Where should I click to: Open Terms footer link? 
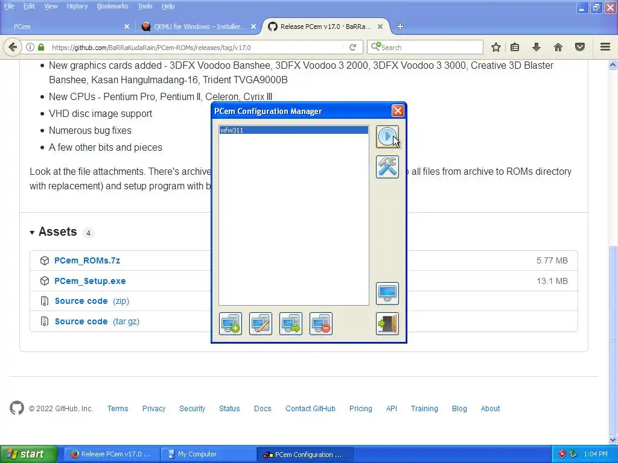pos(118,409)
